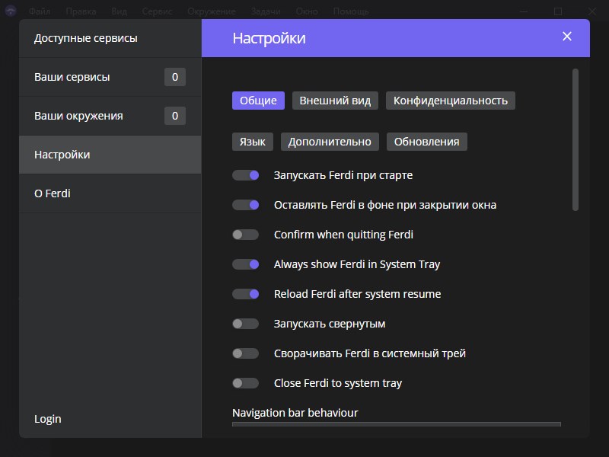Image resolution: width=609 pixels, height=457 pixels.
Task: Toggle Reload Ferdi after system resume
Action: [x=246, y=294]
